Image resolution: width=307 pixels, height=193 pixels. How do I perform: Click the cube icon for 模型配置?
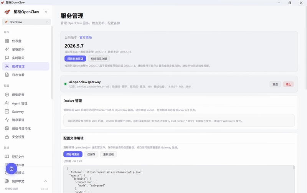coord(7,95)
